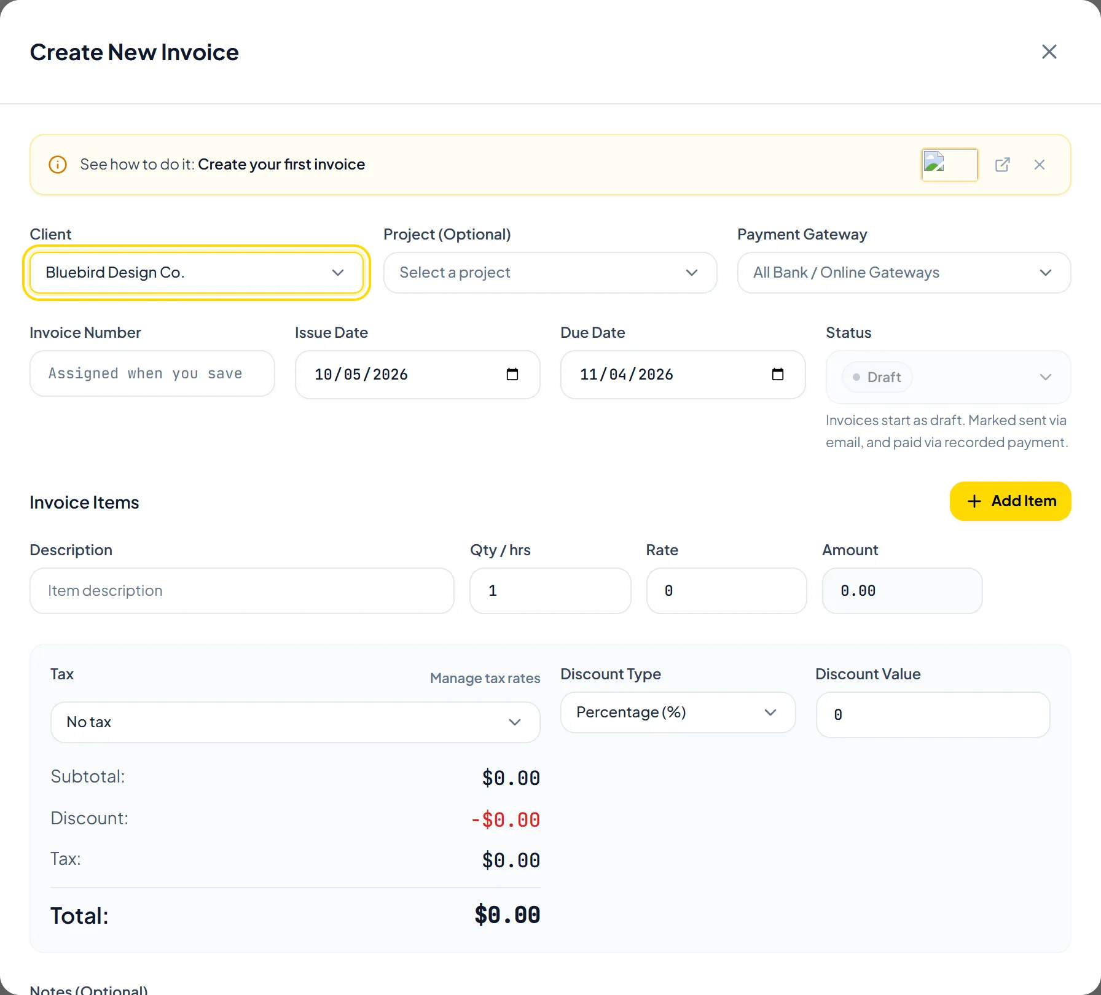
Task: Click the 'Invoices start as draft' helper text
Action: click(x=947, y=431)
